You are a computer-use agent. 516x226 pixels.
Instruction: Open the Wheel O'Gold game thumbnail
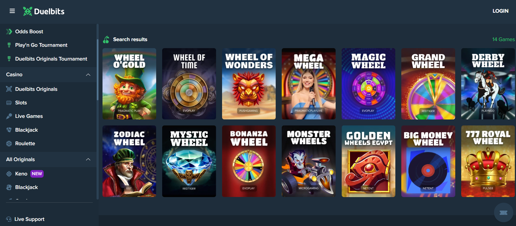coord(129,84)
